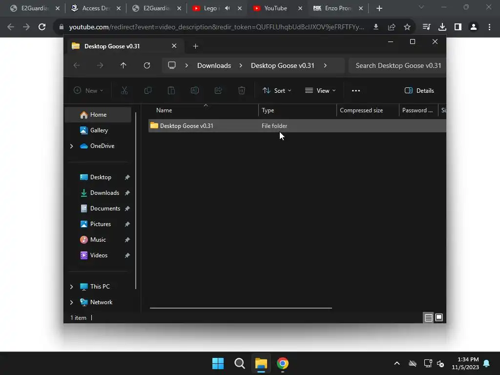Viewport: 500px width, 375px height.
Task: Mute the Lego tab audio icon
Action: (228, 8)
